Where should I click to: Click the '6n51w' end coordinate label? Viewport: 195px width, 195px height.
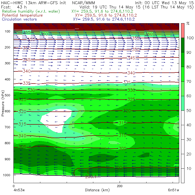coord(173,190)
